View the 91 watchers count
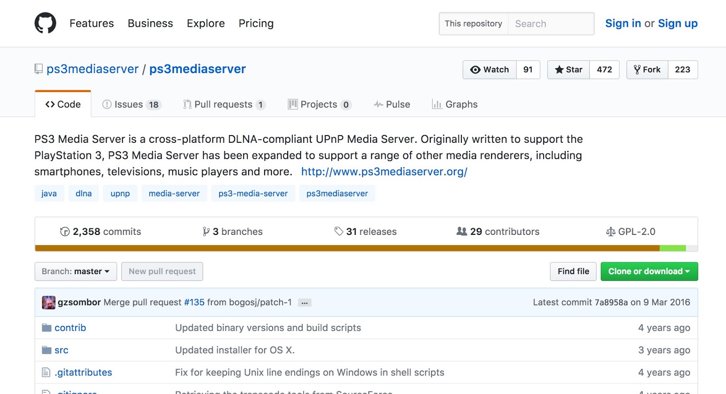 click(528, 70)
